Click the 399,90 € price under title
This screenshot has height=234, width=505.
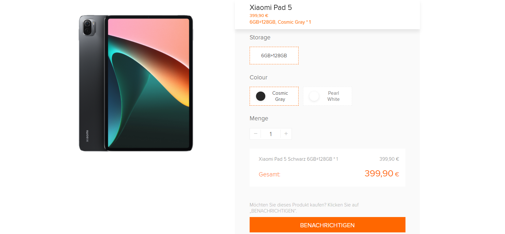click(259, 16)
